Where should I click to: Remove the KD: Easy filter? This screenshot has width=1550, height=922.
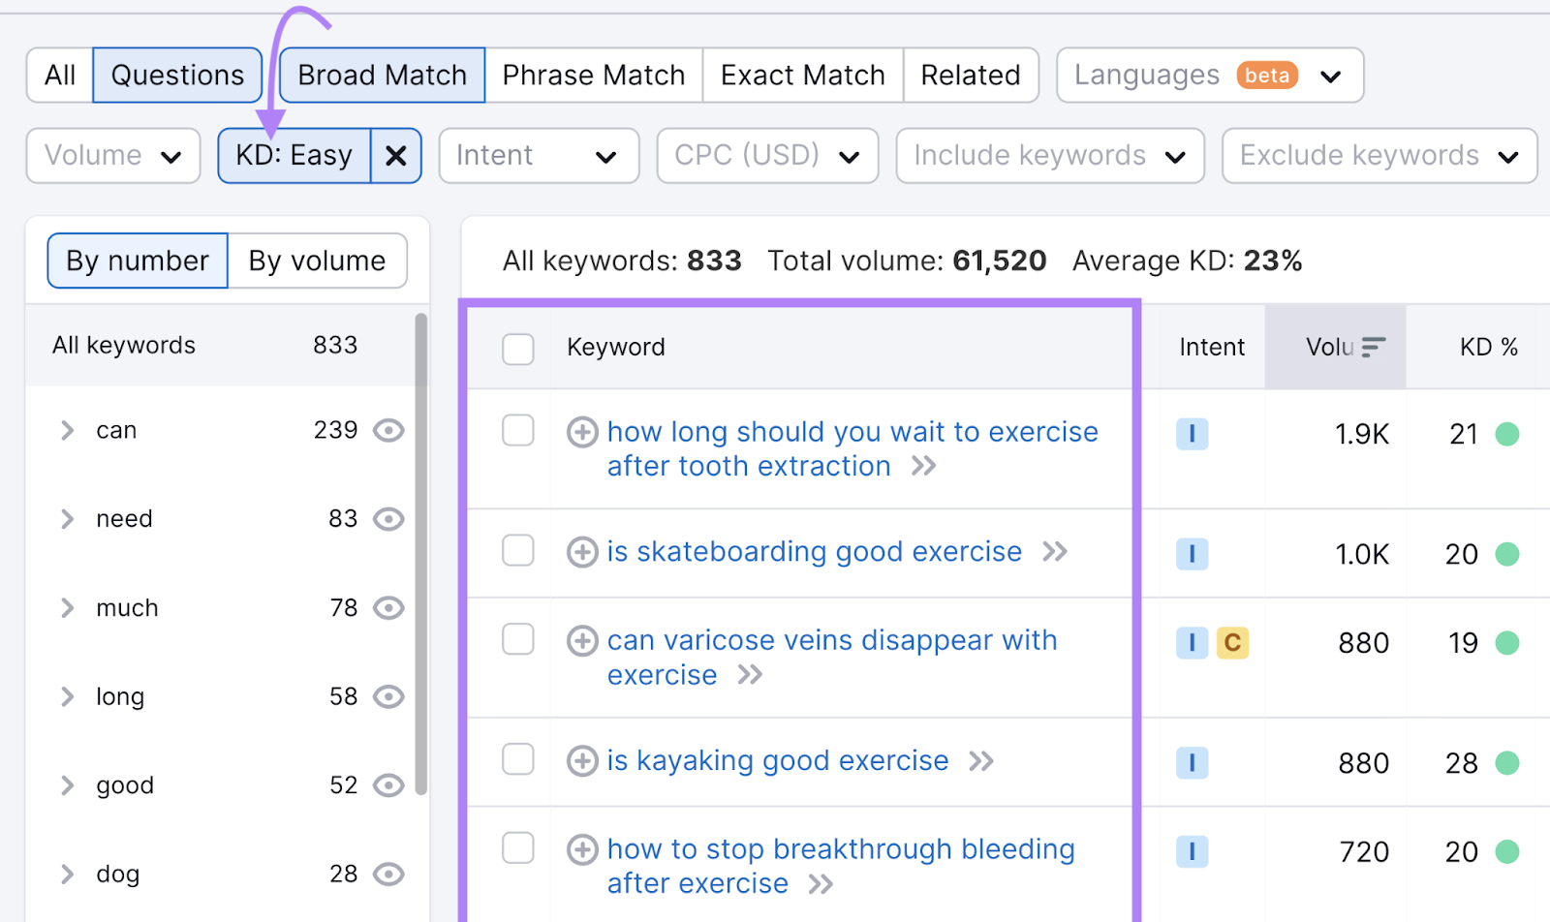(396, 155)
